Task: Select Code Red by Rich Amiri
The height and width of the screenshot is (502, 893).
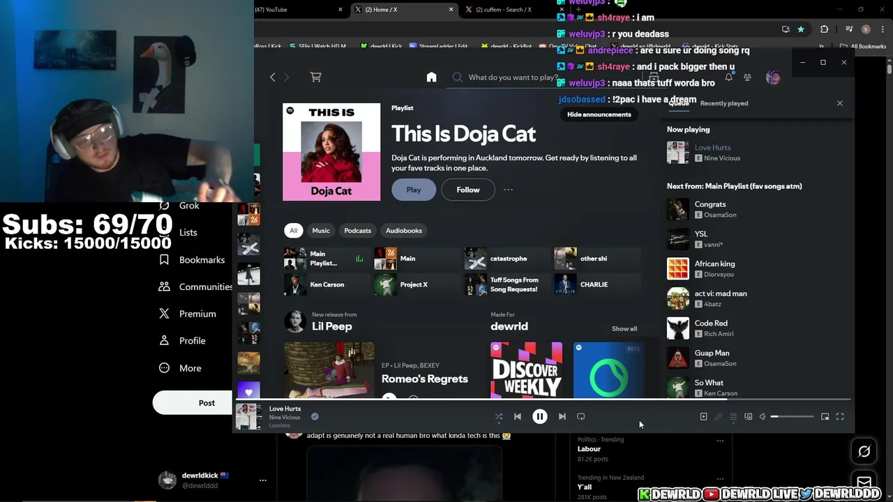Action: point(757,328)
